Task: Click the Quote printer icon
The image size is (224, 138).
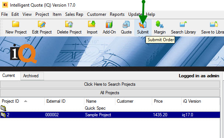Action: click(x=126, y=24)
